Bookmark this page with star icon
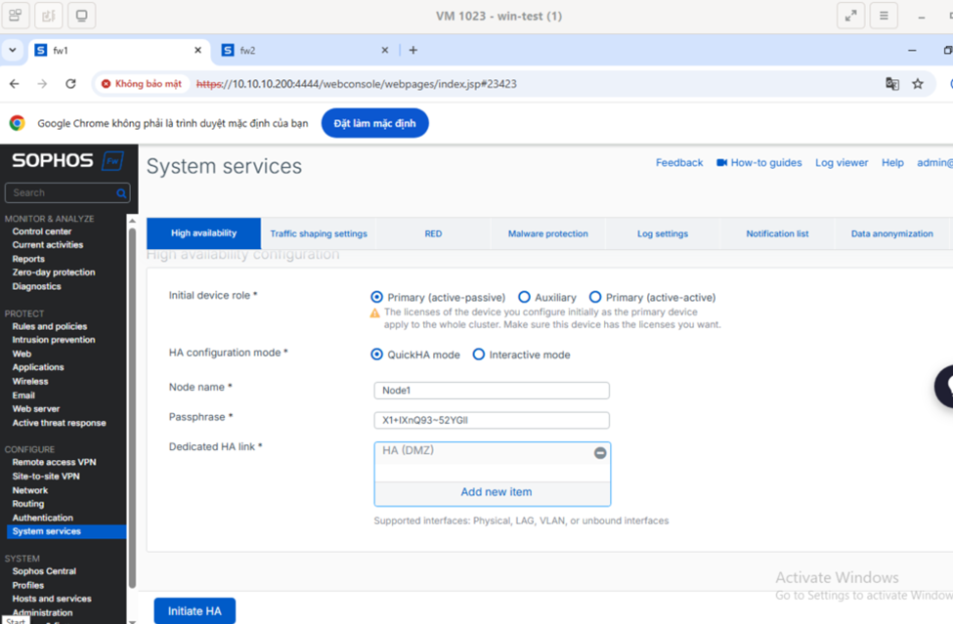 tap(918, 84)
